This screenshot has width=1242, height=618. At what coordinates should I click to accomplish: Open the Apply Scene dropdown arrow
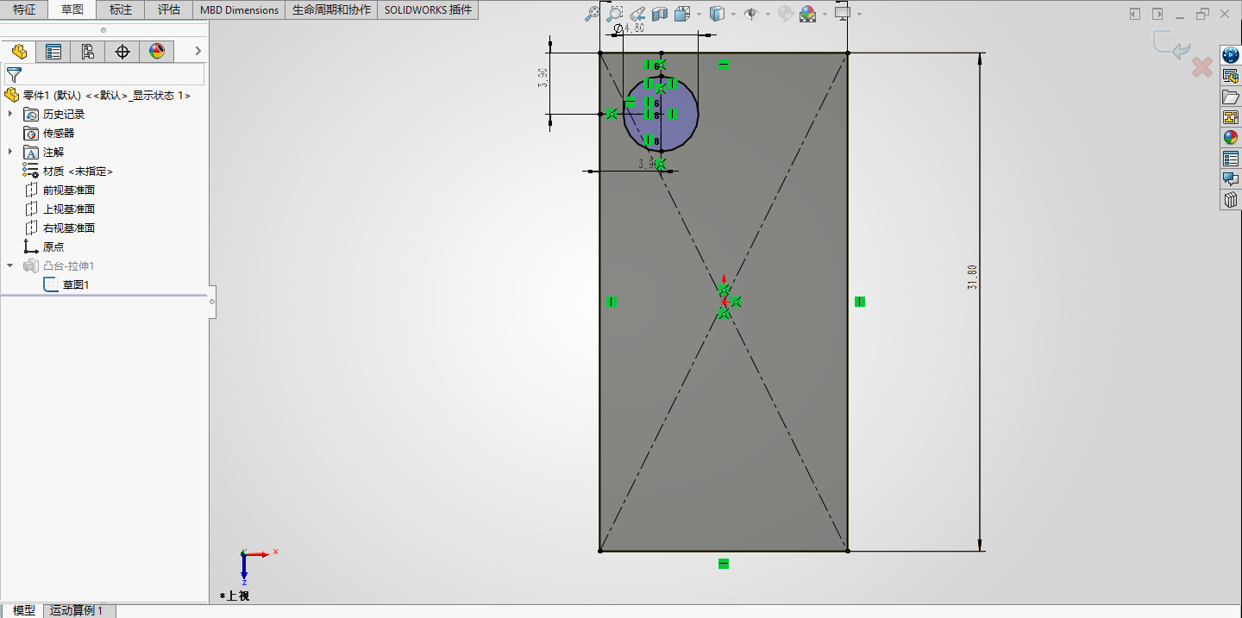point(825,15)
